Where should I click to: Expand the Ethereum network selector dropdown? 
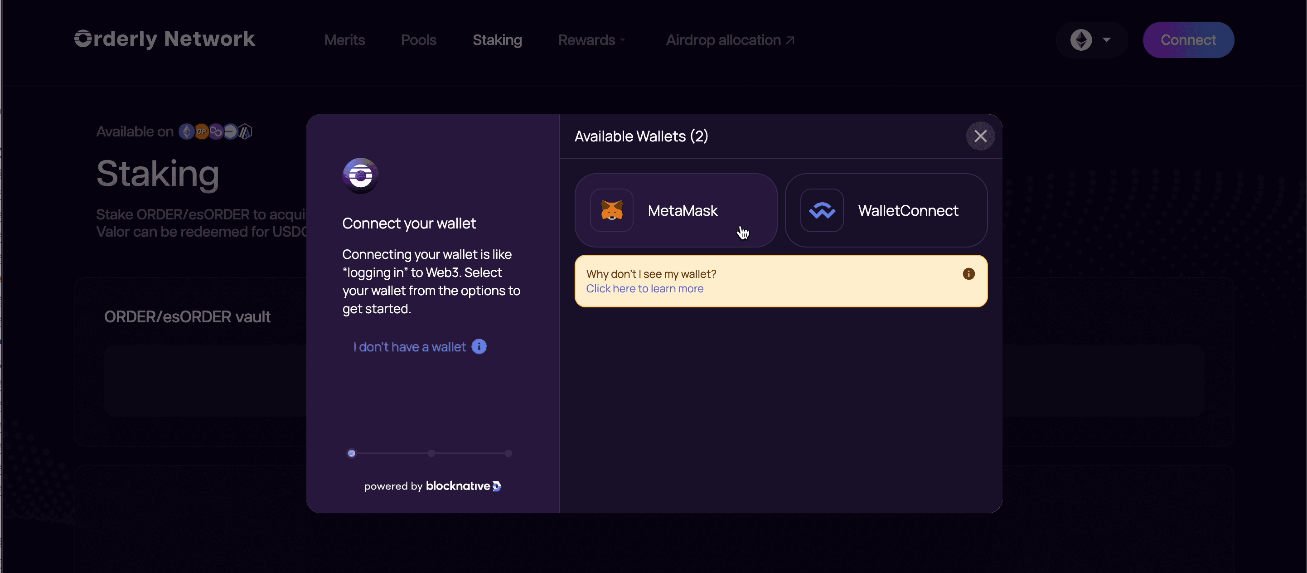1091,40
